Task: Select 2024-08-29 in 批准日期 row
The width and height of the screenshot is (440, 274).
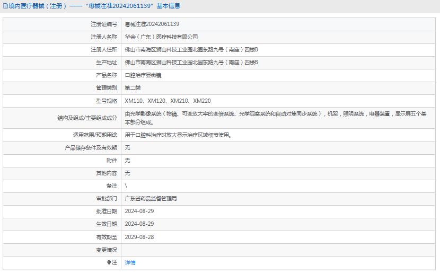Action: click(139, 211)
